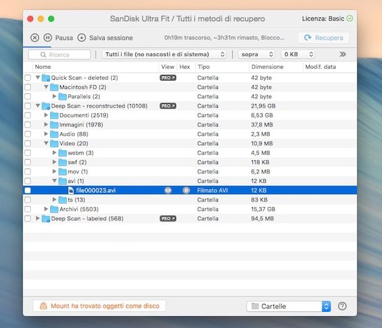The width and height of the screenshot is (382, 328).
Task: Click the Salva sessione label
Action: coord(111,38)
